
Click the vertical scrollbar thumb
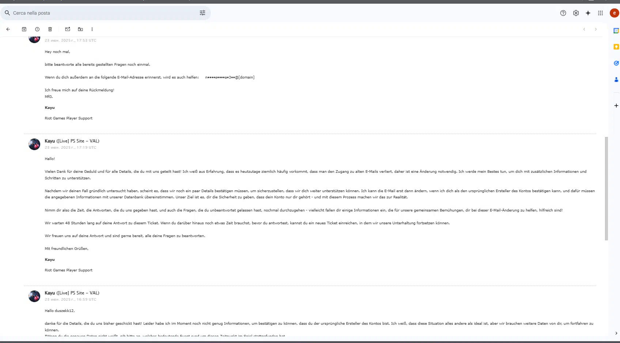[606, 188]
